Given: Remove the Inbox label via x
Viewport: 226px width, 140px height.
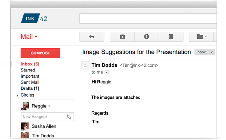Looking at the screenshot, I should point(211,52).
